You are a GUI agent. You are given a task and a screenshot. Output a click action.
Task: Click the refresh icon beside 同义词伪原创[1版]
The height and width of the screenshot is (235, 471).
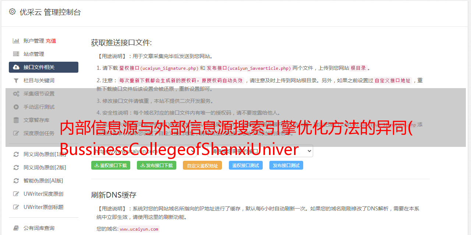(16, 154)
